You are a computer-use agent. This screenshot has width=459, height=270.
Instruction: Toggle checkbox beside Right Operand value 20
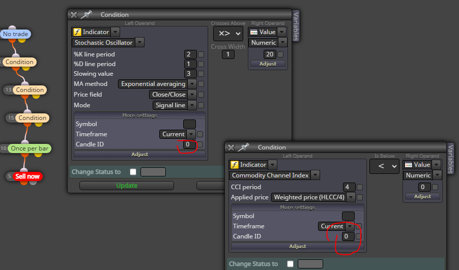(280, 54)
